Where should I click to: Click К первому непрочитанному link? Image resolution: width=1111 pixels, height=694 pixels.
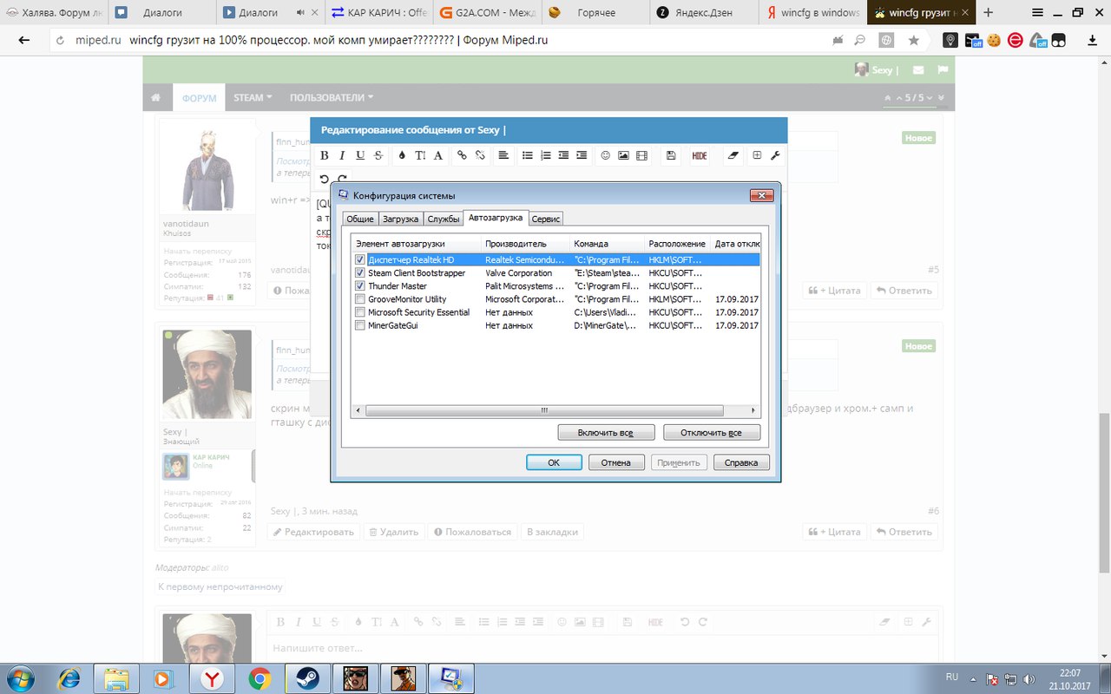point(220,586)
